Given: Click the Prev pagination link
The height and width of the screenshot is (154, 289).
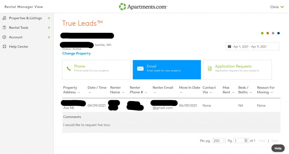Looking at the screenshot, I should (262, 141).
